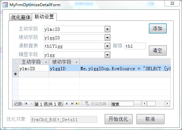This screenshot has width=182, height=130.
Task: Open the 源数据表 combo box dropdown arrow
Action: point(107,46)
